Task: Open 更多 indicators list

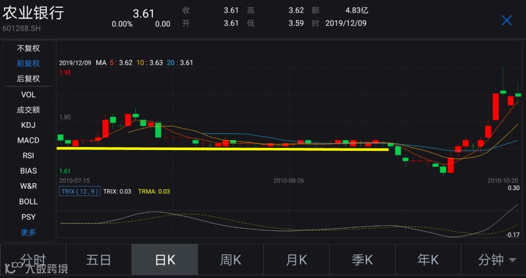Action: coord(29,232)
